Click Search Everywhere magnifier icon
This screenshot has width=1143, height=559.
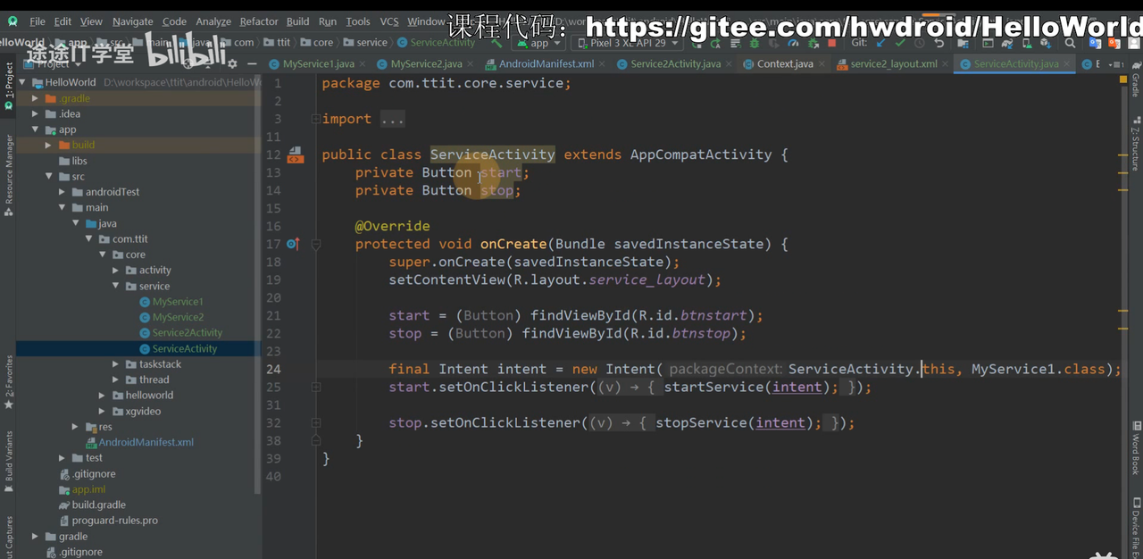(1070, 43)
